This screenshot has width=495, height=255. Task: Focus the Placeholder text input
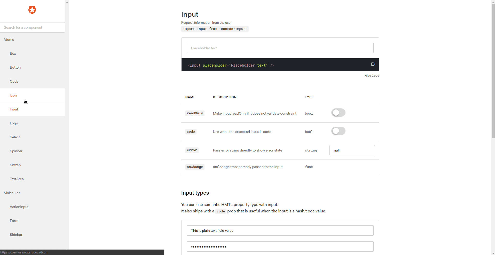click(x=280, y=48)
